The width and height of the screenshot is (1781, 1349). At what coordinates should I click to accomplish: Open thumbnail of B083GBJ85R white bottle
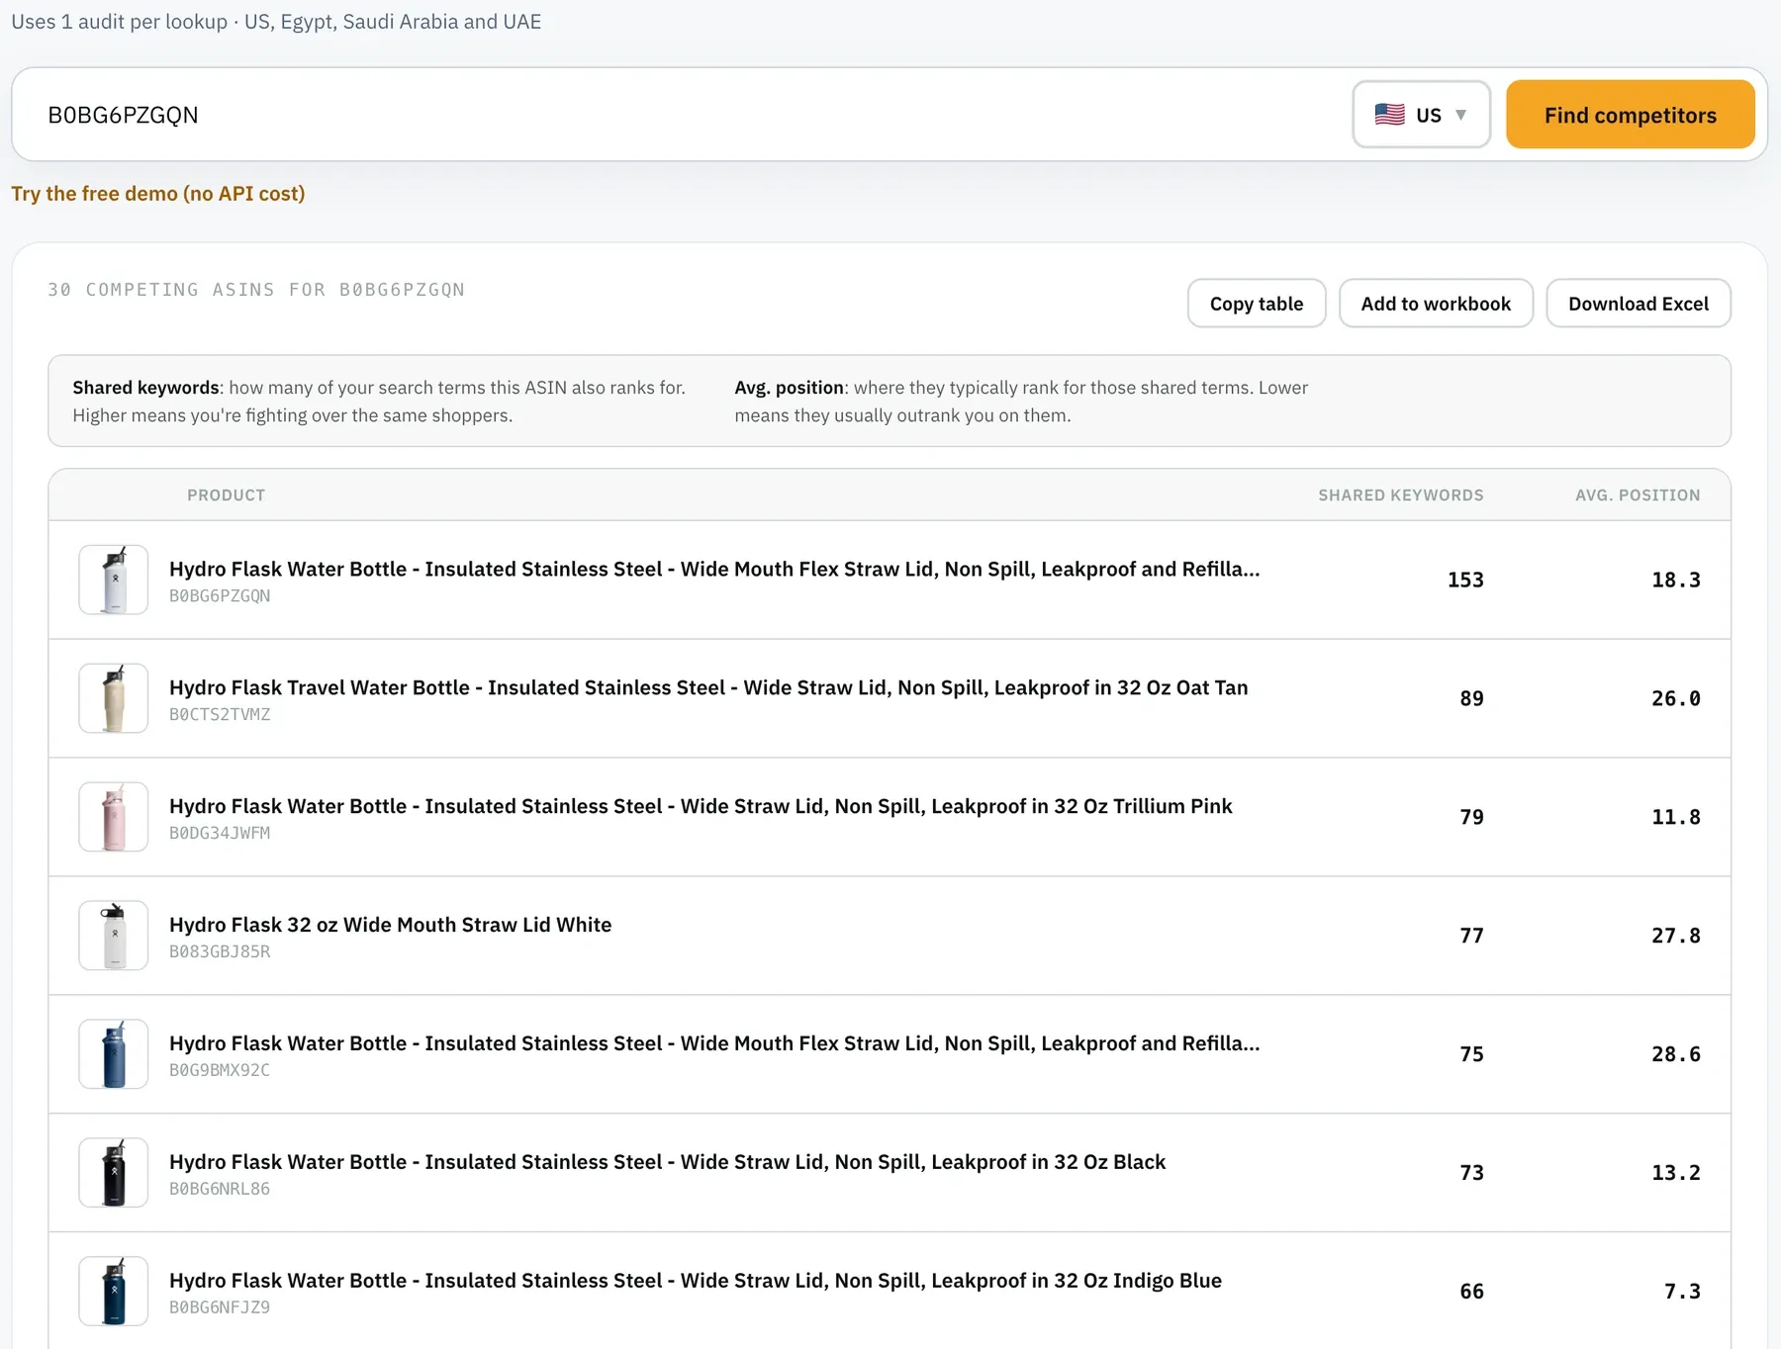[x=114, y=936]
